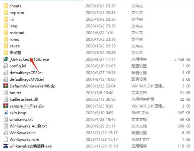
Task: Select the defaultkeysCPS.ini file name
Action: [26, 73]
